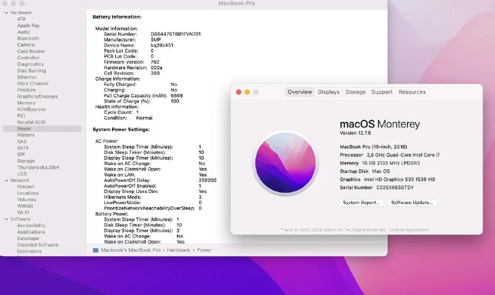Minimize the About This Mac window

pos(247,92)
